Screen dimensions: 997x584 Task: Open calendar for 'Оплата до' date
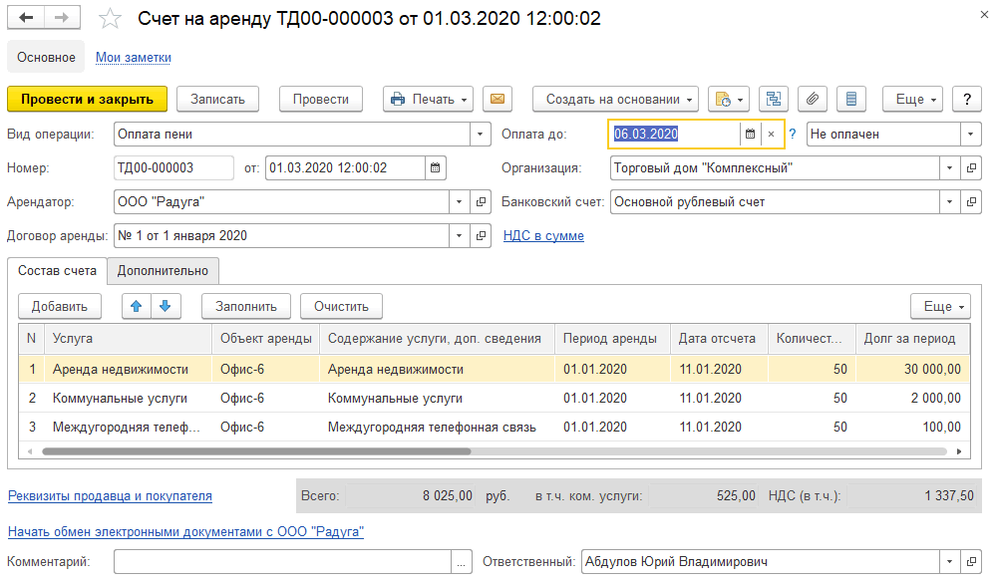(x=751, y=135)
